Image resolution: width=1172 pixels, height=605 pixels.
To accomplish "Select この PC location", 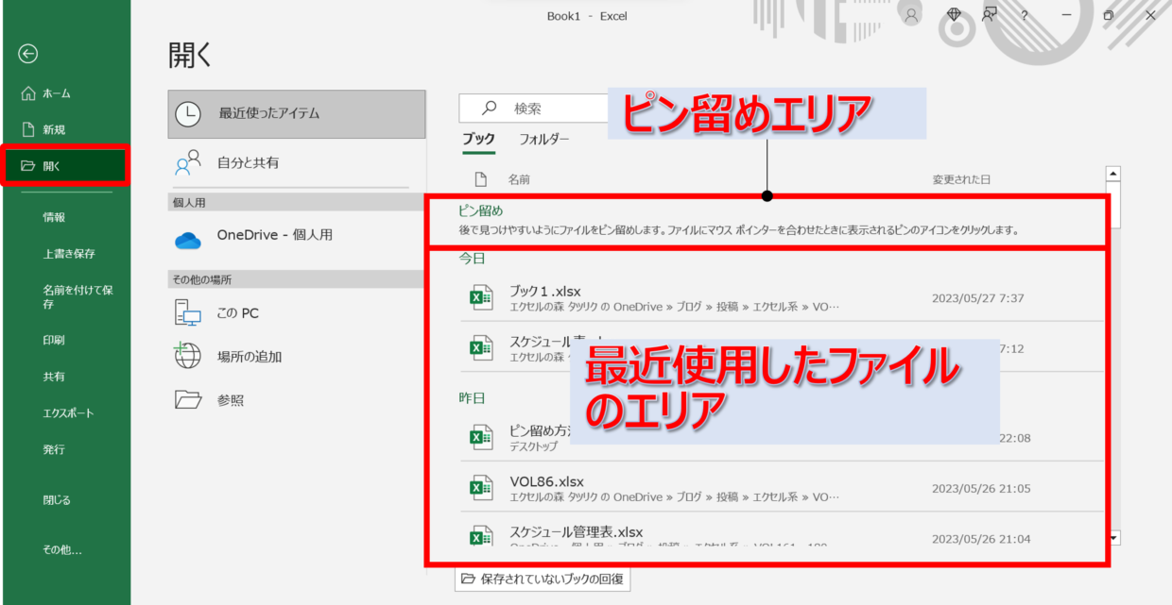I will (297, 312).
